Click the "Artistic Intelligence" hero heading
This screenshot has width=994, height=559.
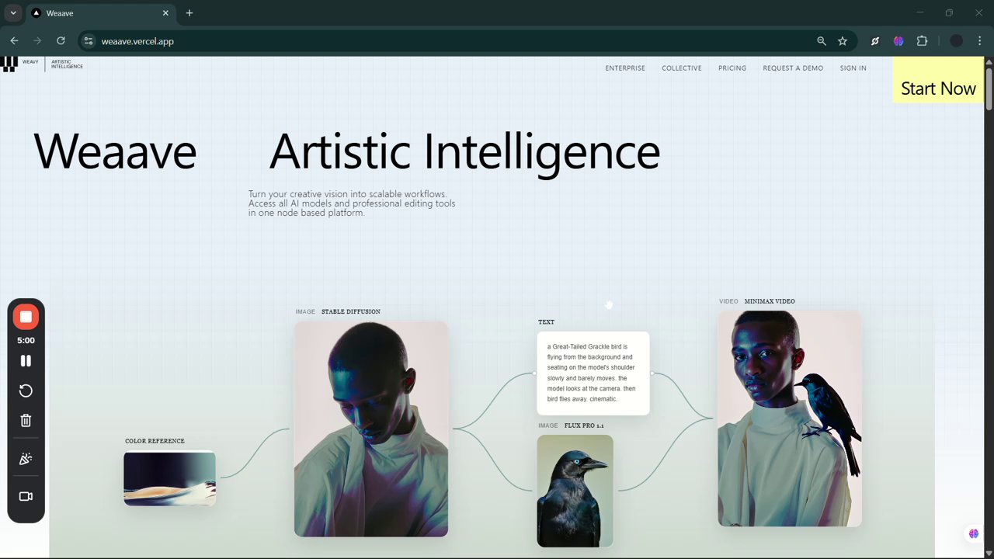(x=464, y=151)
